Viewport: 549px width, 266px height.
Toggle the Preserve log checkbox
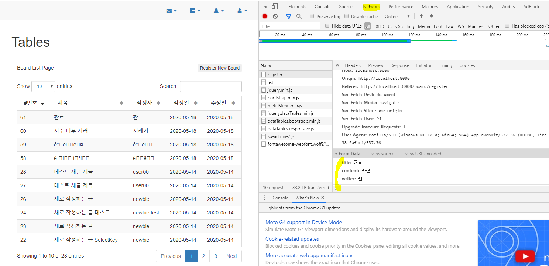(312, 16)
